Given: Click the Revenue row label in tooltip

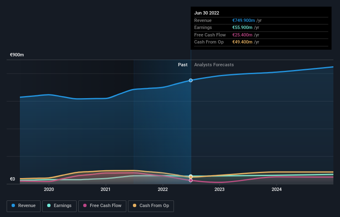Looking at the screenshot, I should click(x=203, y=20).
